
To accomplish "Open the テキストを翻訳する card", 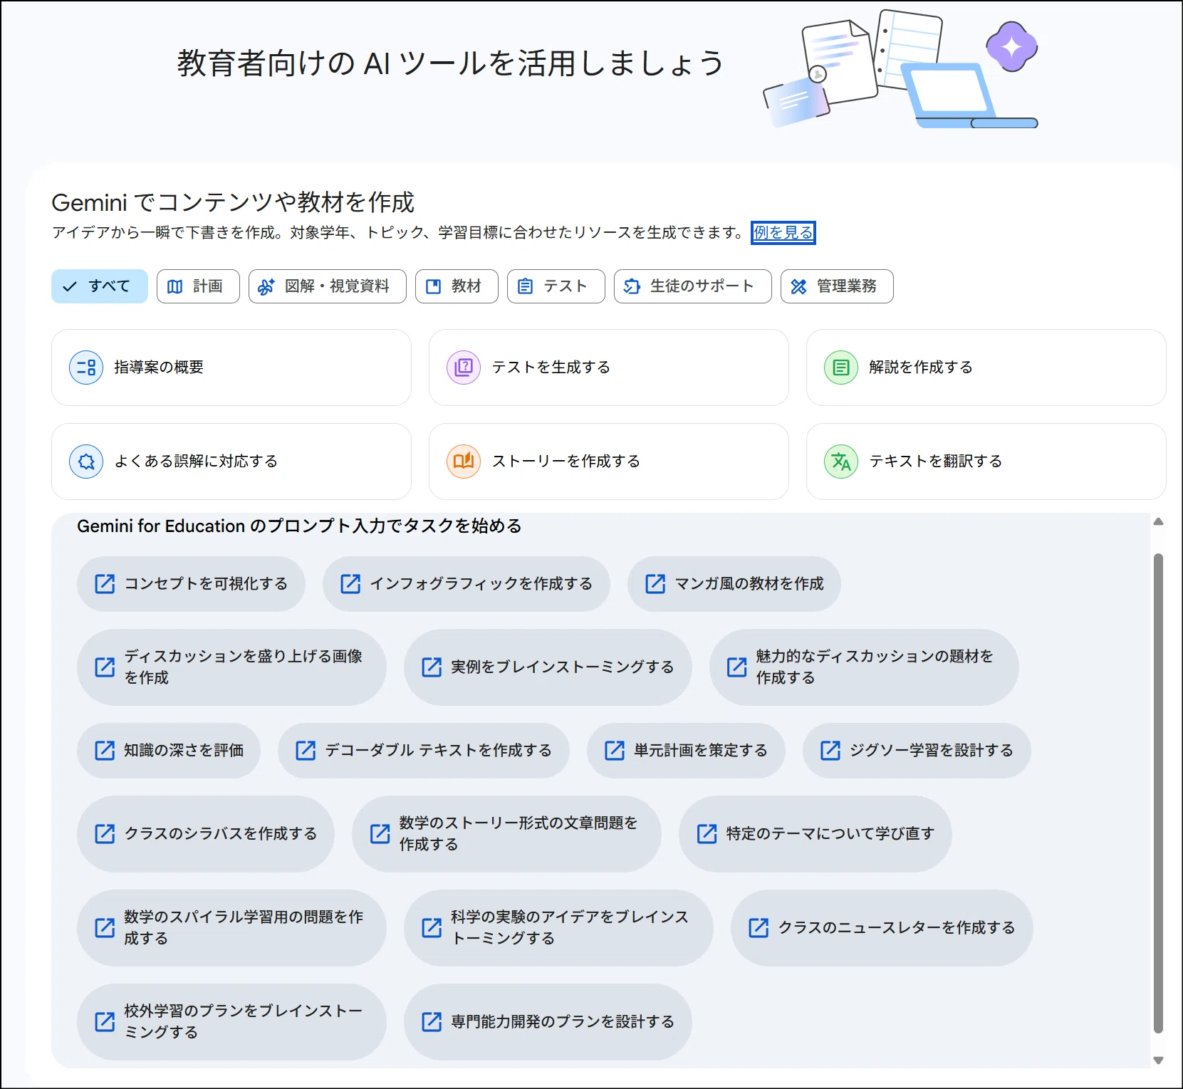I will pos(986,462).
